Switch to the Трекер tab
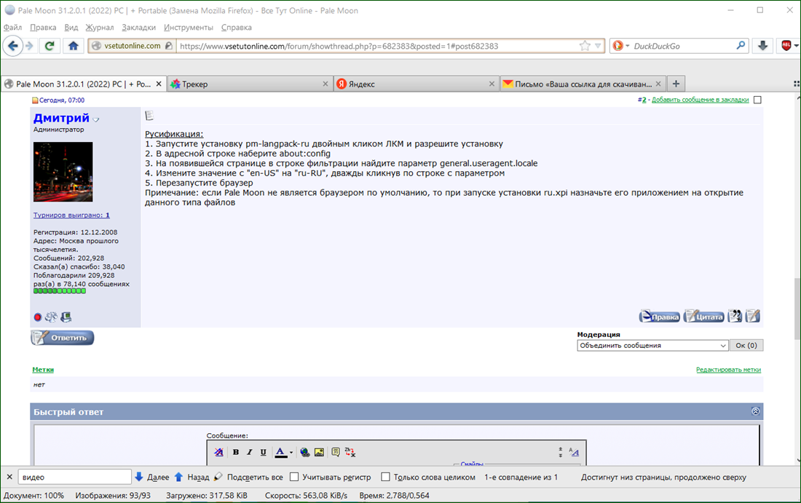801x503 pixels. (x=249, y=84)
